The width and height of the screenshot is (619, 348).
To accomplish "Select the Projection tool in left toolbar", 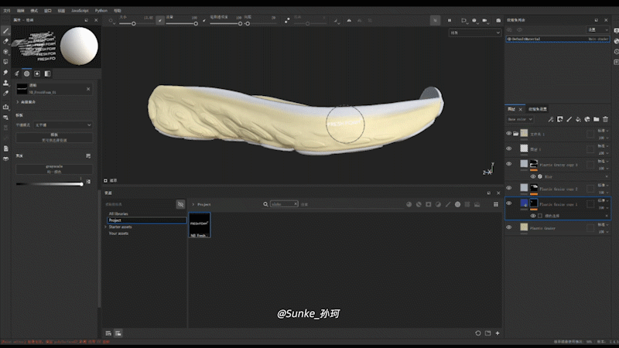I will (x=5, y=51).
